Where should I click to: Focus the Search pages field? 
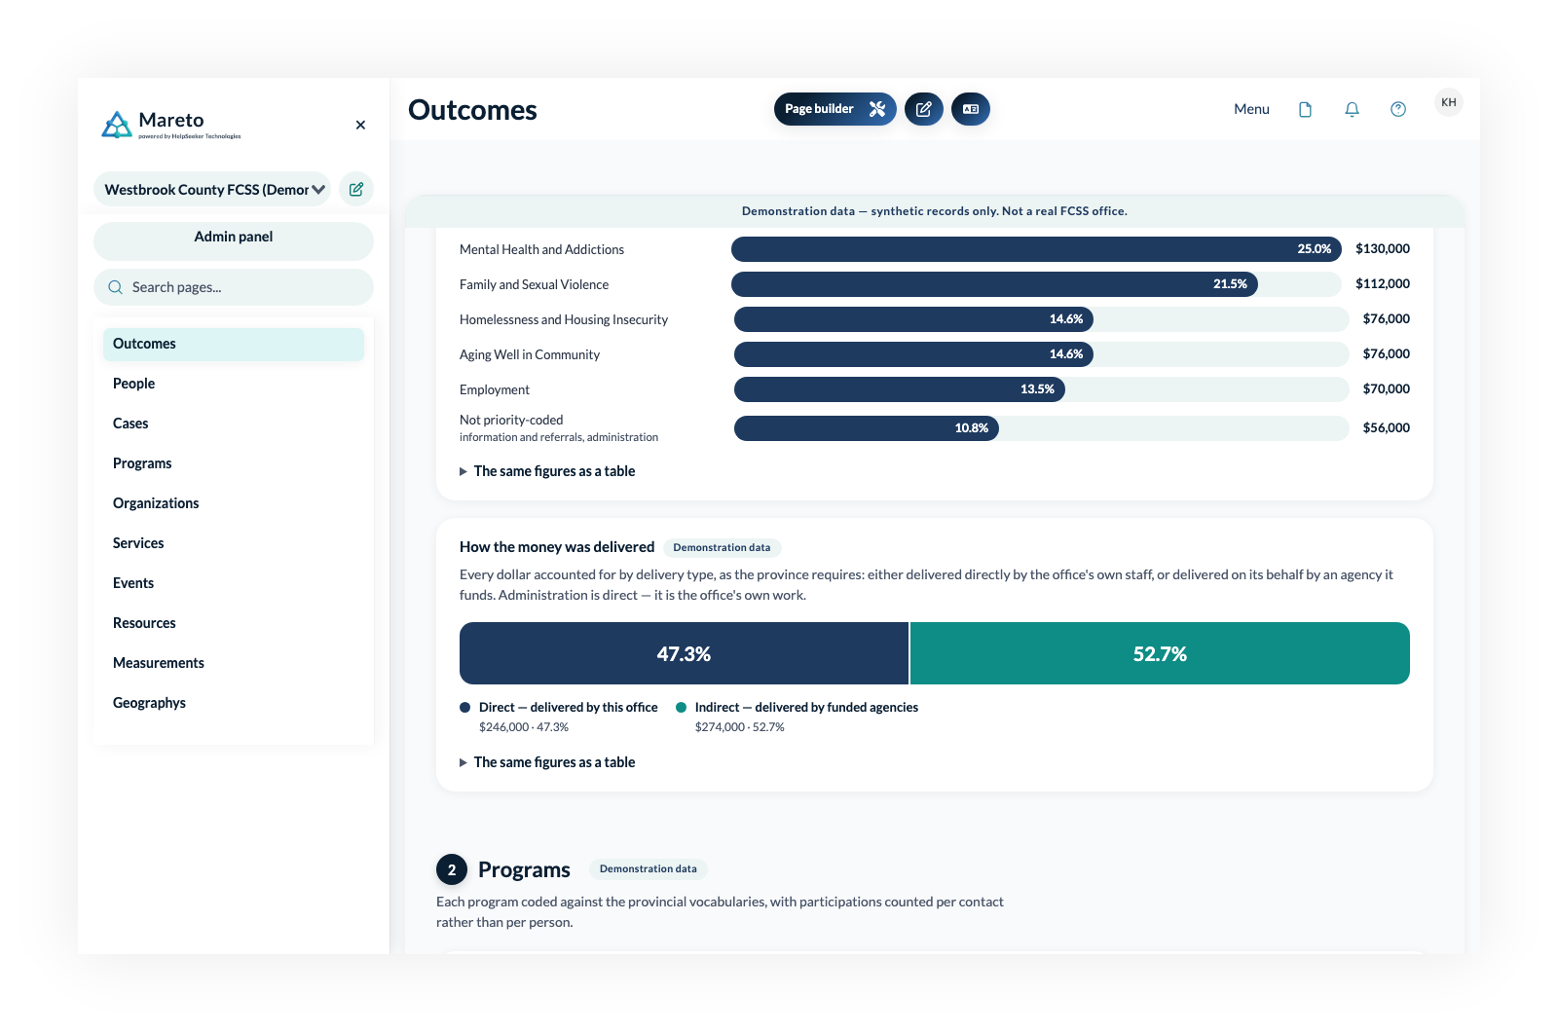pyautogui.click(x=234, y=287)
